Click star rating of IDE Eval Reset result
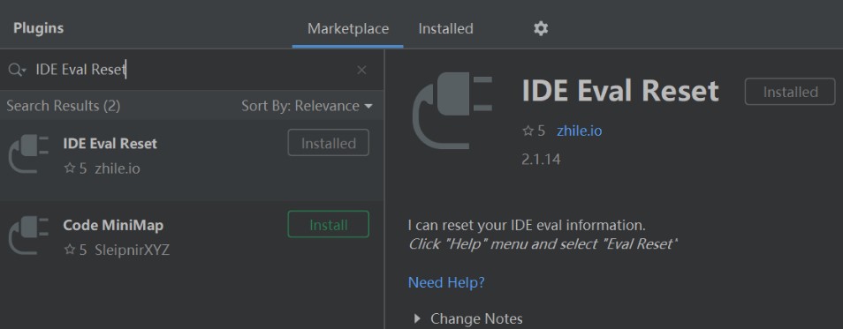The width and height of the screenshot is (843, 329). point(75,168)
